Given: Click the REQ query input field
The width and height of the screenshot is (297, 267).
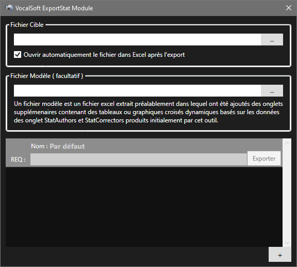Looking at the screenshot, I should coord(139,160).
